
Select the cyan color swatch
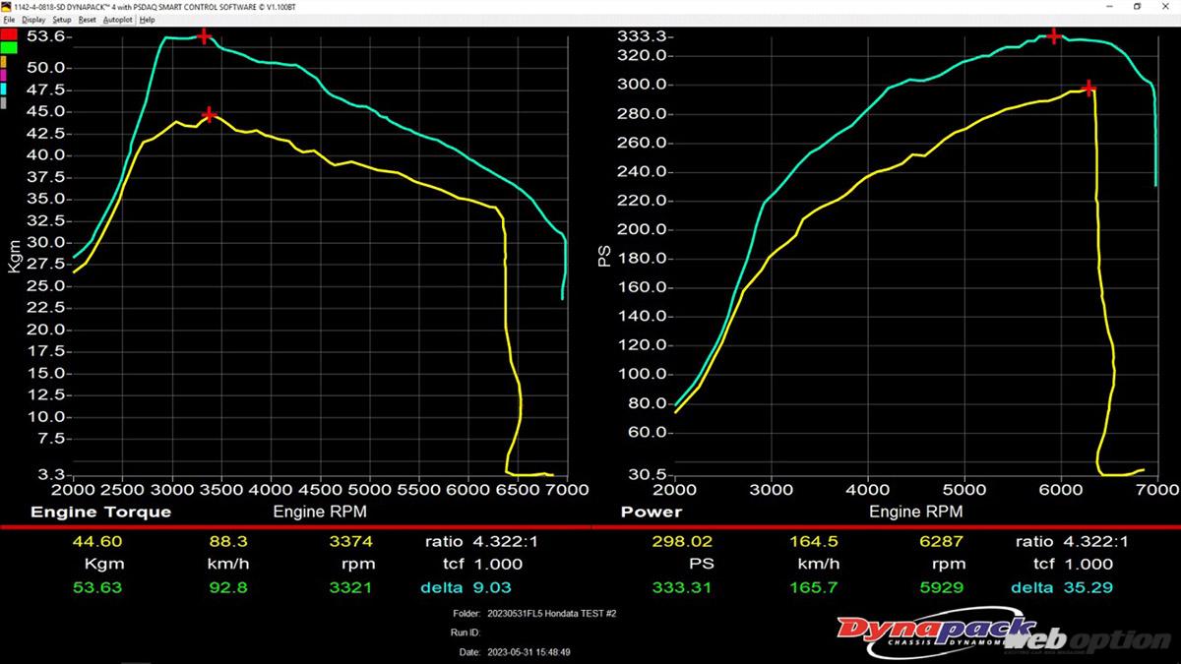(5, 89)
